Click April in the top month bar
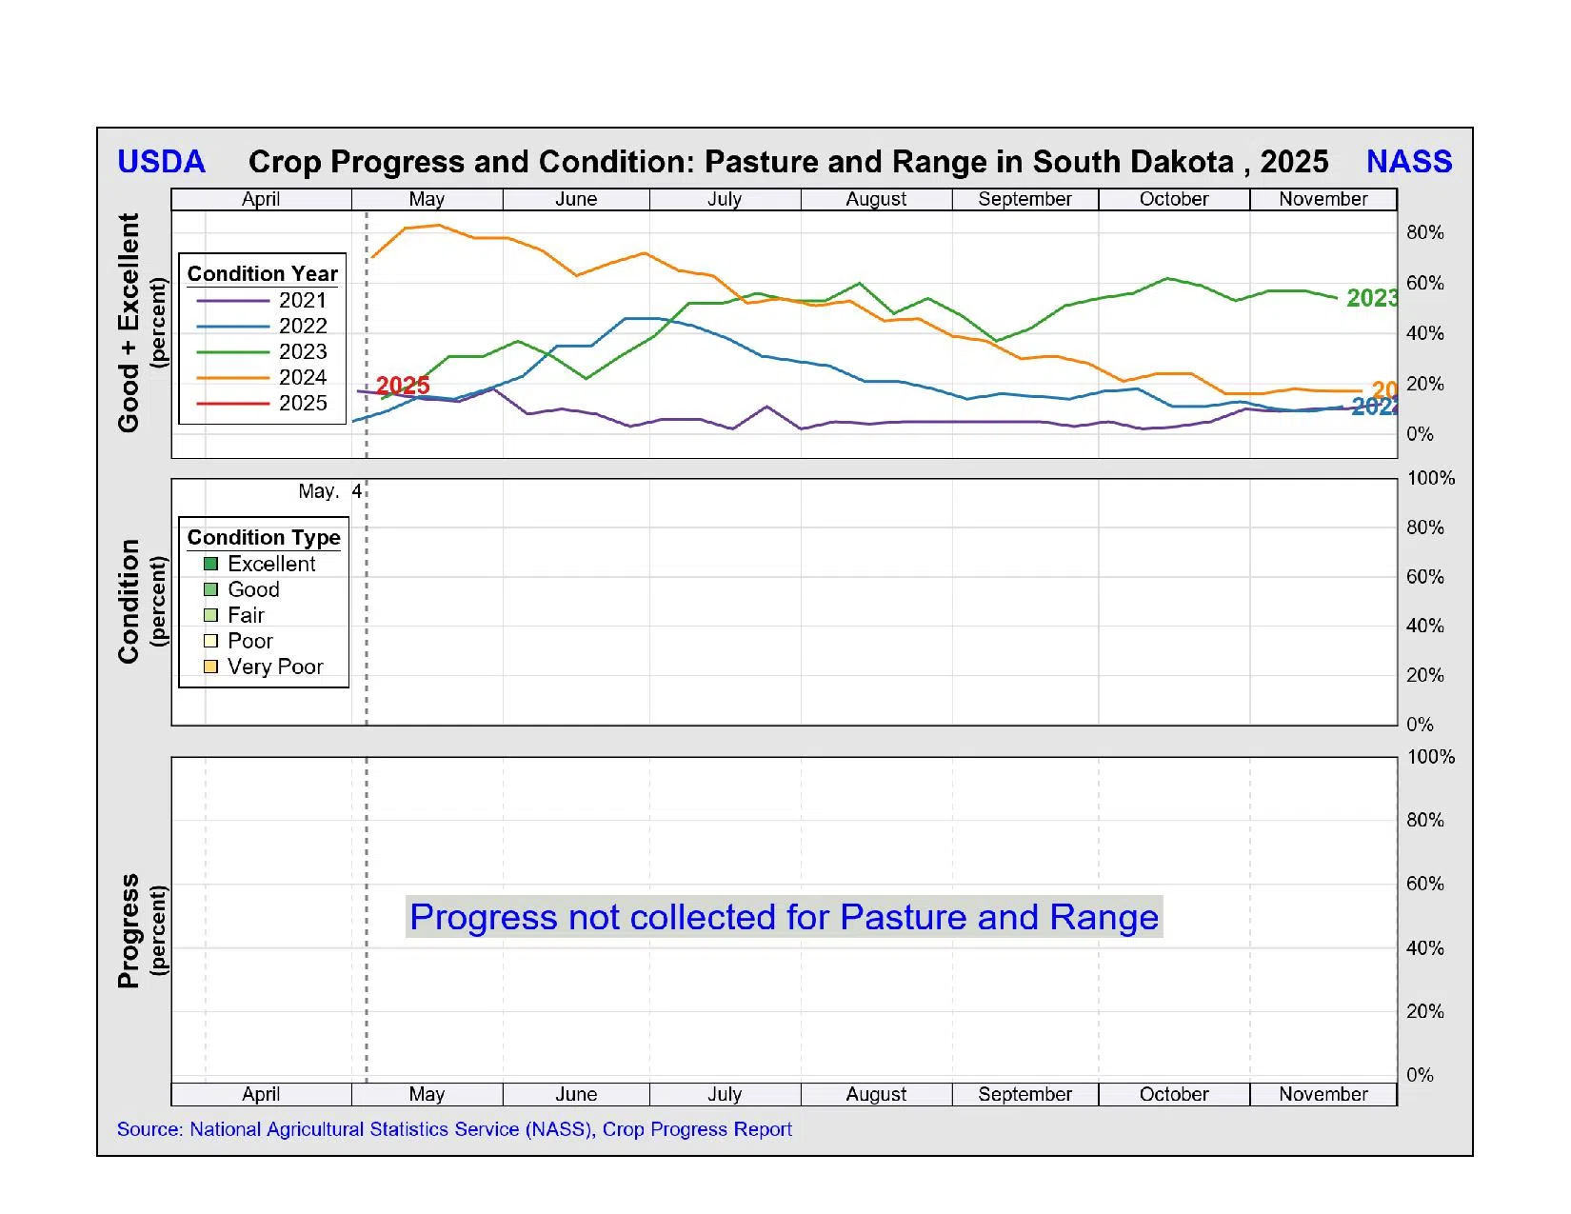 261,199
